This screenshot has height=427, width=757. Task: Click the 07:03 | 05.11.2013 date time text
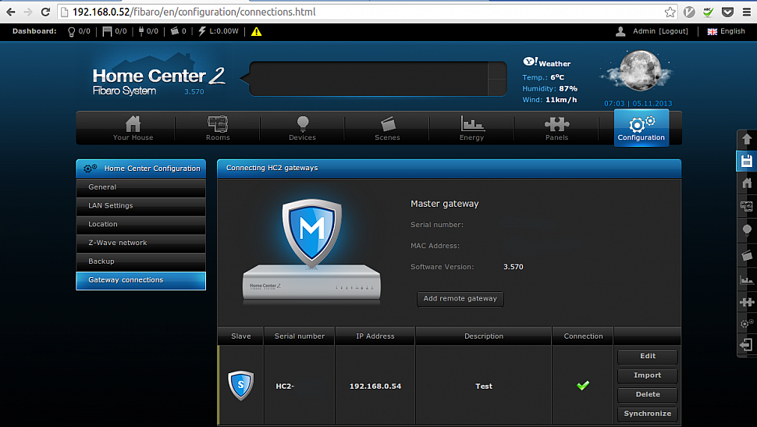pos(638,103)
